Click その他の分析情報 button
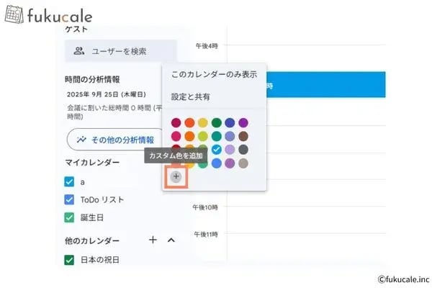Image resolution: width=432 pixels, height=288 pixels. click(115, 140)
